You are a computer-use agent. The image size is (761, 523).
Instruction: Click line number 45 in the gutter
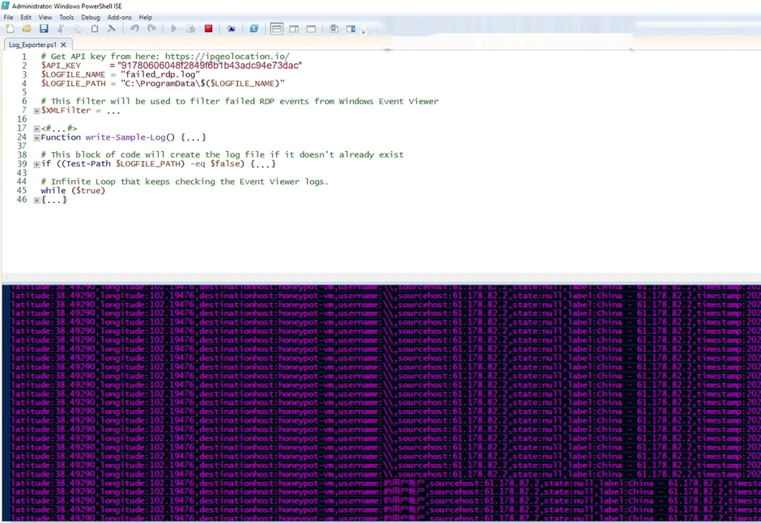click(22, 191)
